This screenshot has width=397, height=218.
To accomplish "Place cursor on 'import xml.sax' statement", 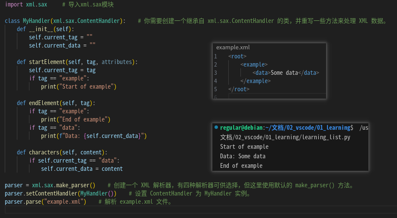I will coord(26,4).
